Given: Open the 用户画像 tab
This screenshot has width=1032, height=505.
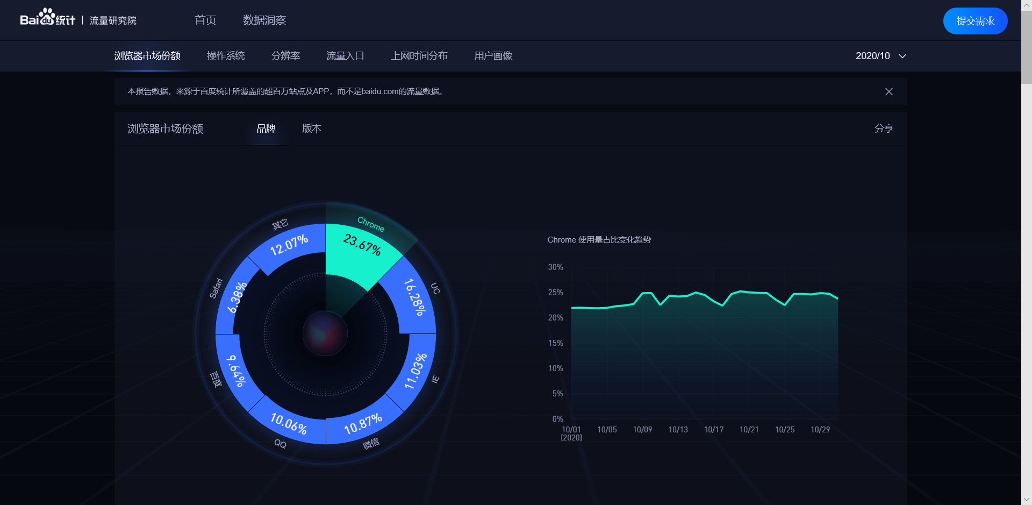Looking at the screenshot, I should click(x=493, y=56).
